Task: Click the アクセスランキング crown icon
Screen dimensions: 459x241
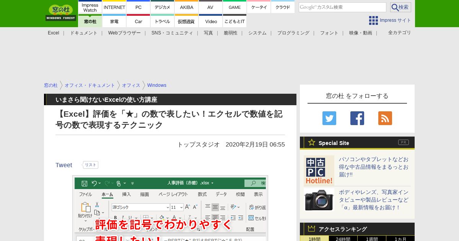Action: (x=312, y=228)
